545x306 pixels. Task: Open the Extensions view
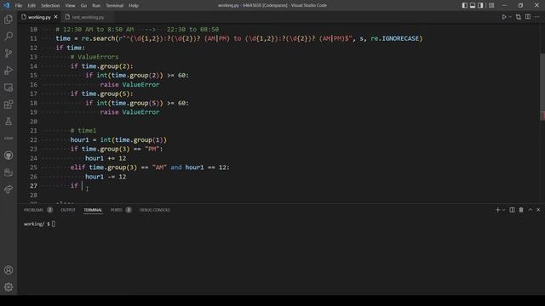coord(9,105)
